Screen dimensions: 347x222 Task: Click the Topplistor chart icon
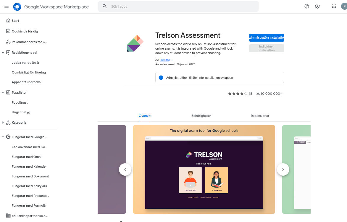[x=8, y=92]
